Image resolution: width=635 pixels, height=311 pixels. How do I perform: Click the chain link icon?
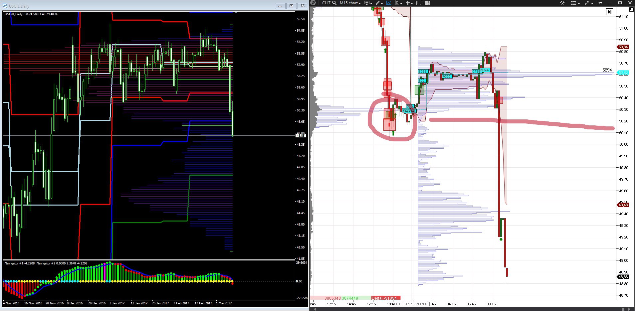coord(587,3)
